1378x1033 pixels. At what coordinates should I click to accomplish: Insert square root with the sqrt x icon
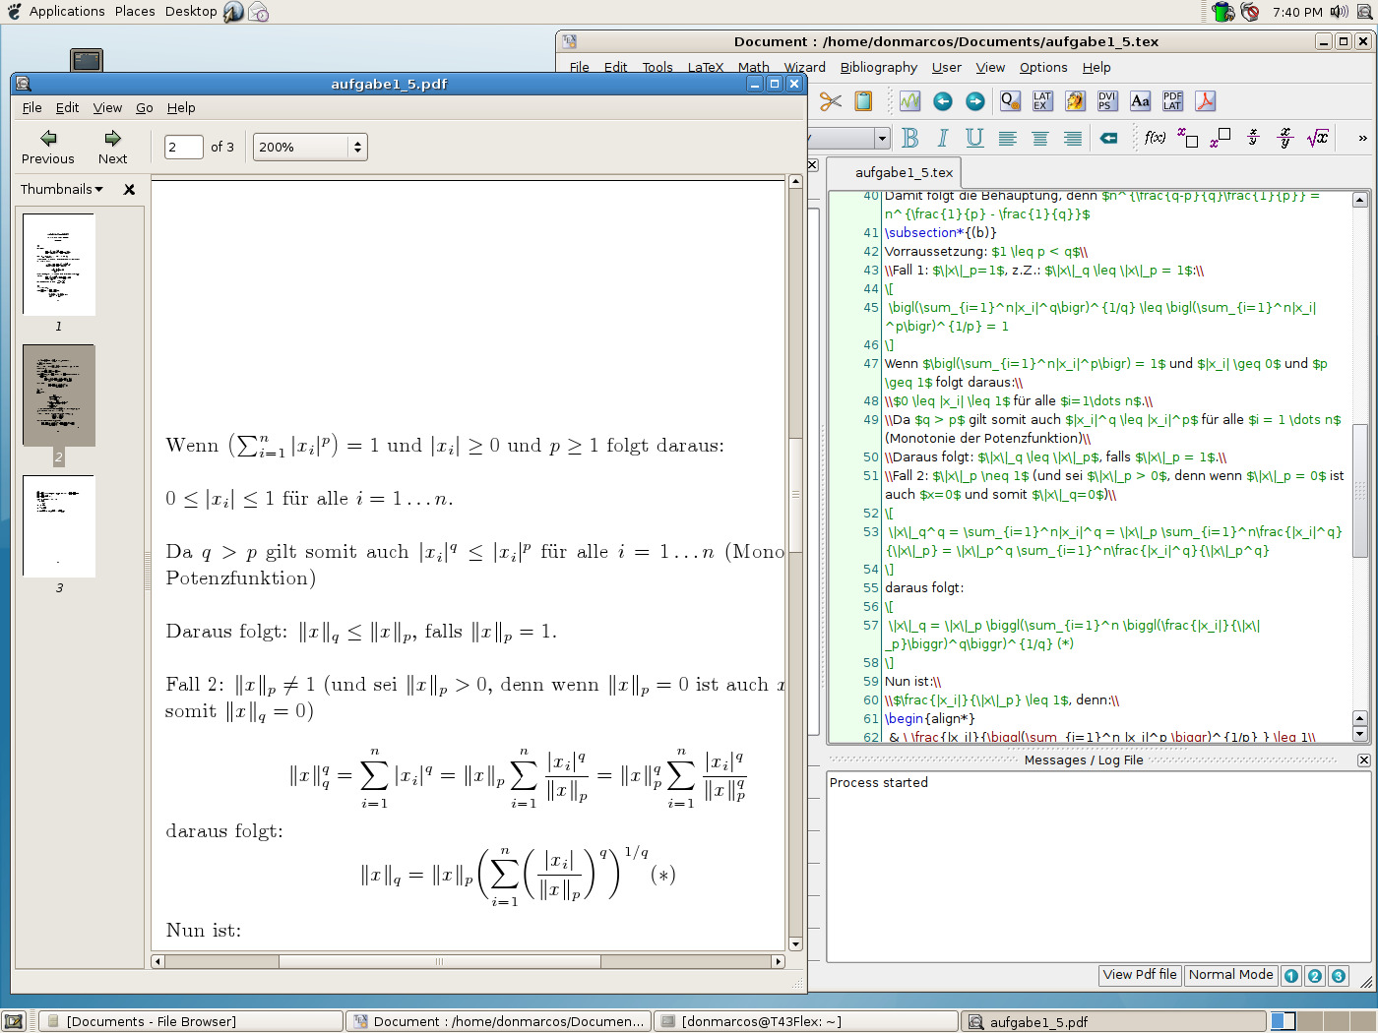click(x=1318, y=139)
